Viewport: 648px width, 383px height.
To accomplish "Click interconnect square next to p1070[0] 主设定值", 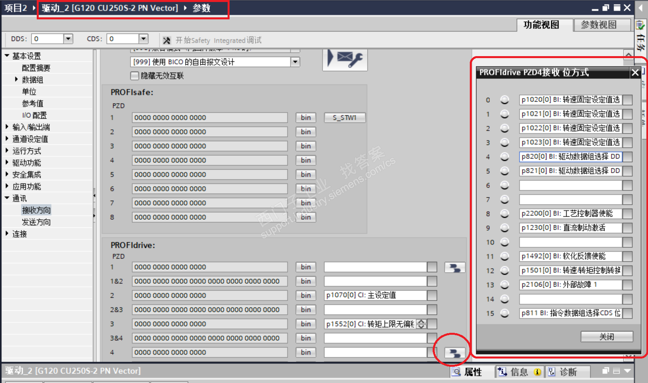I will tap(432, 296).
